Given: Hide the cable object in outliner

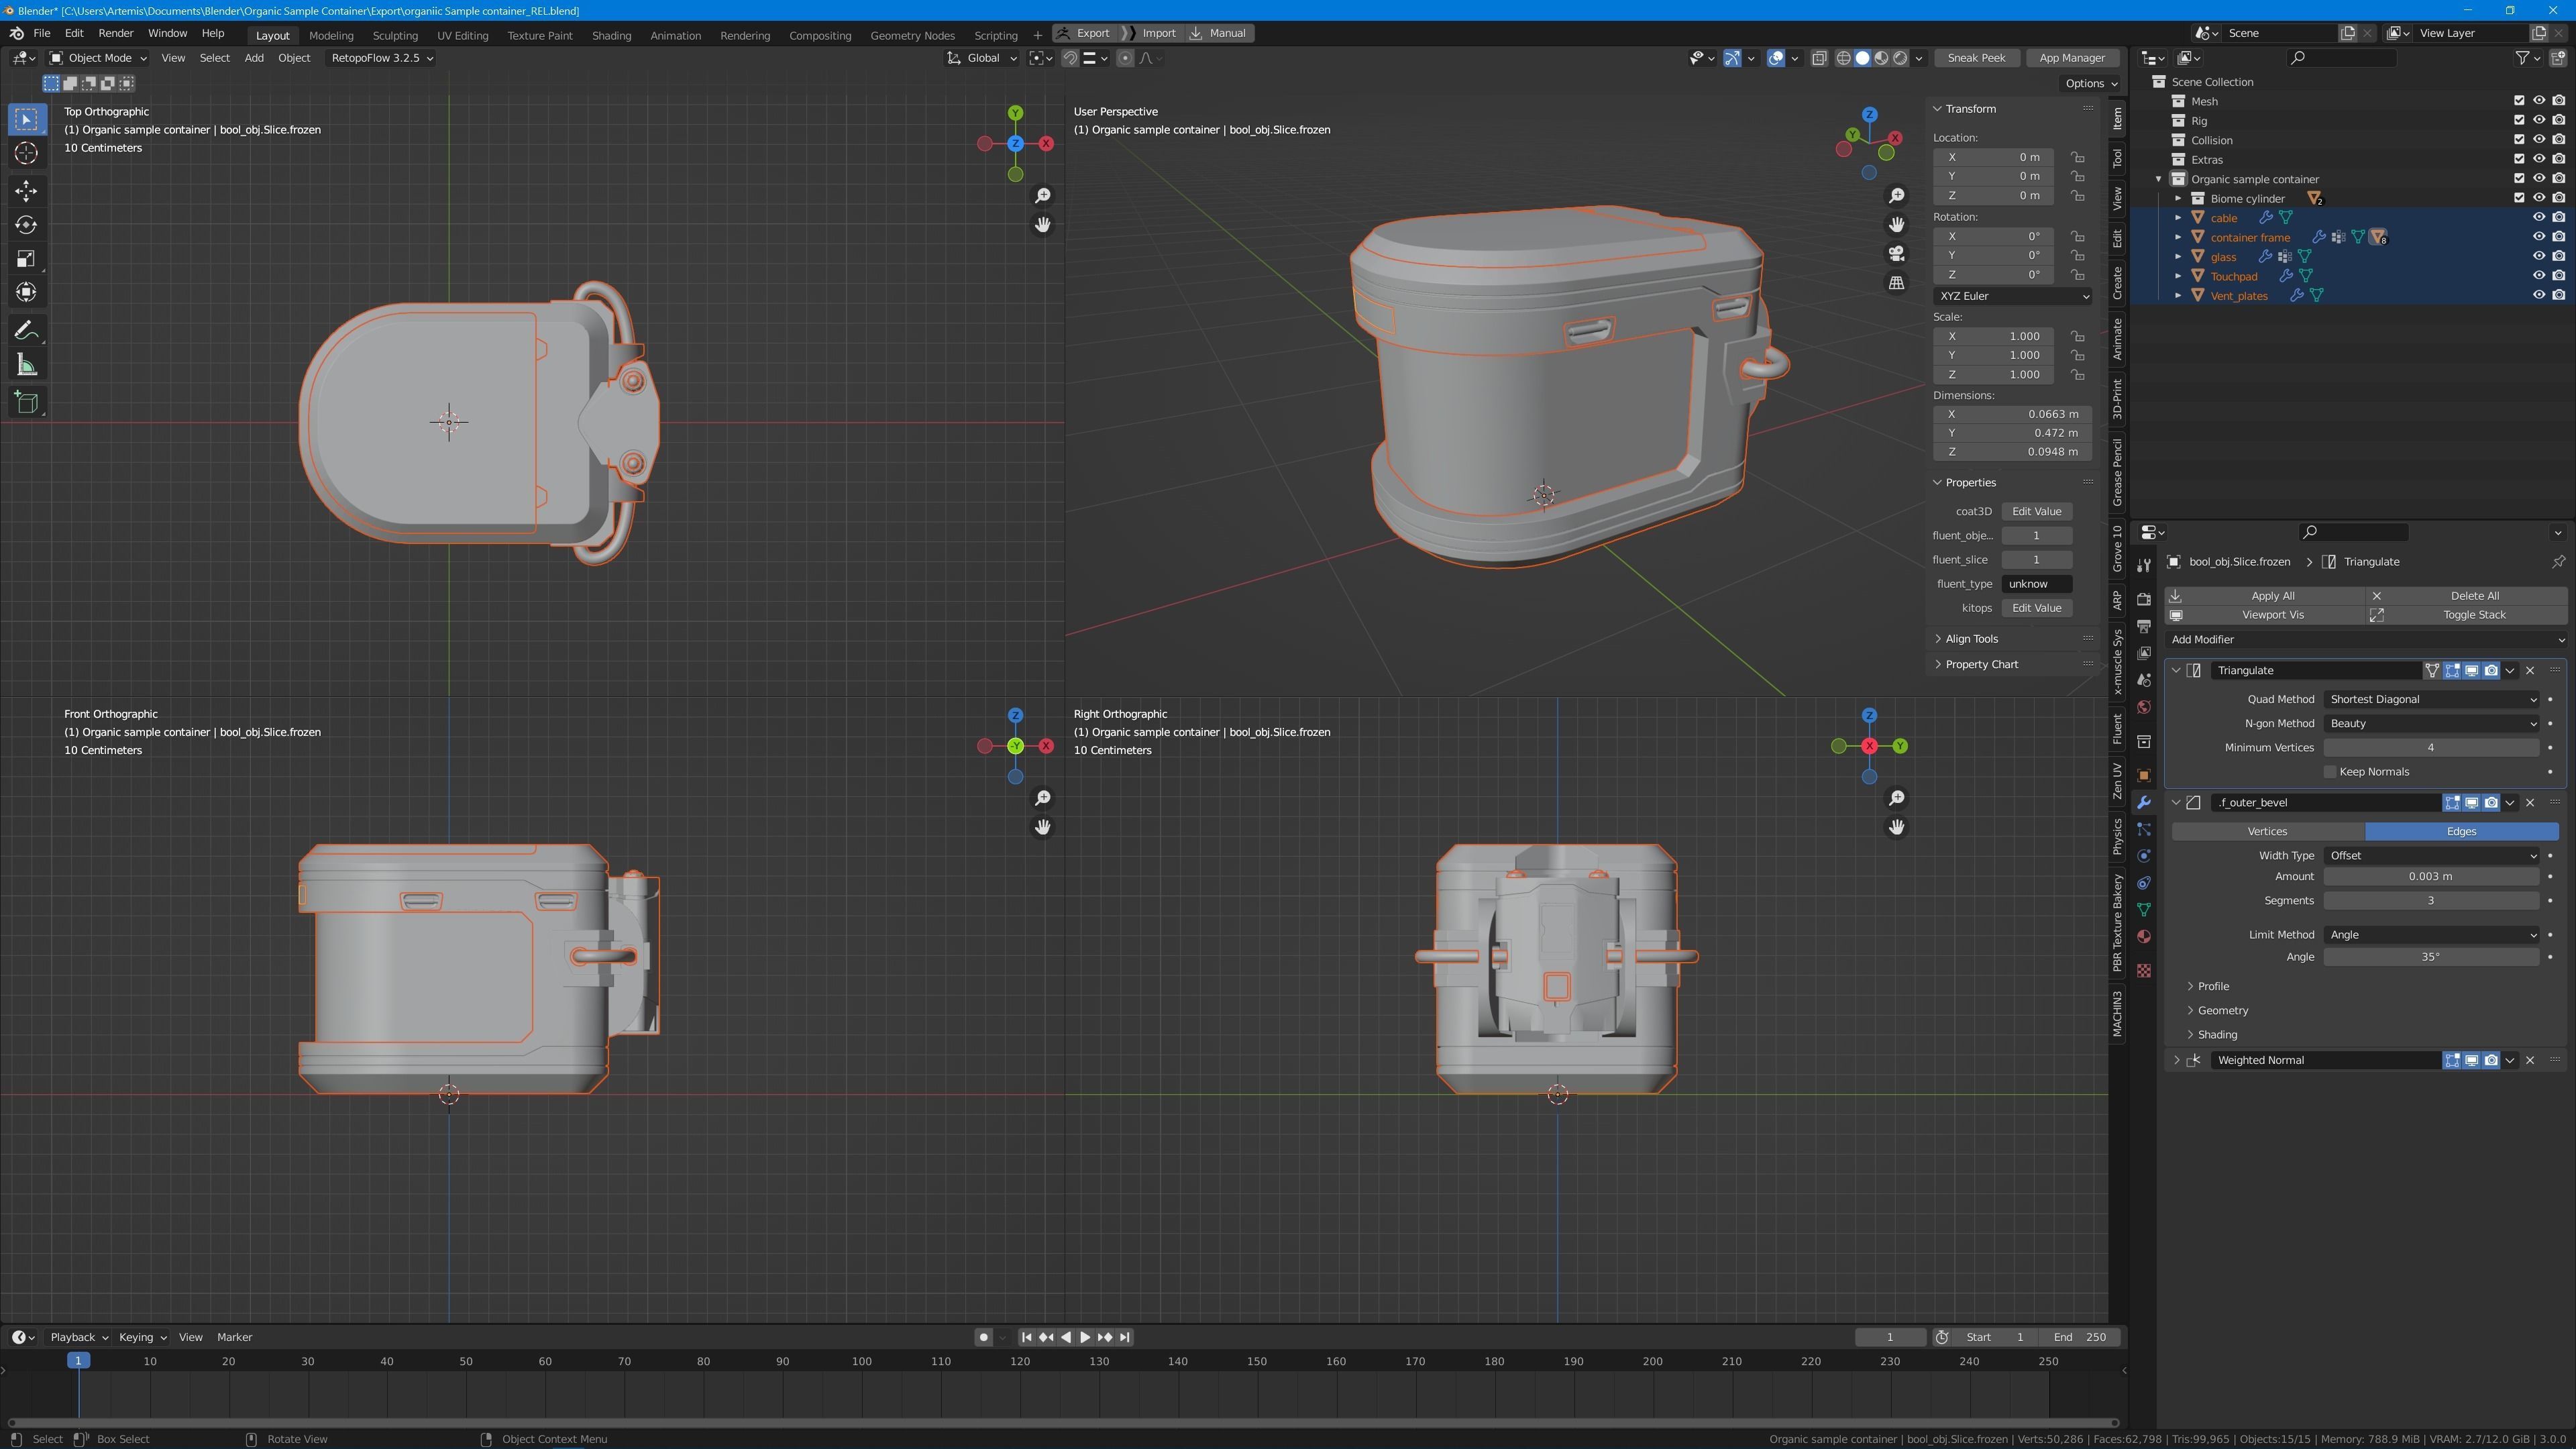Looking at the screenshot, I should [x=2538, y=217].
